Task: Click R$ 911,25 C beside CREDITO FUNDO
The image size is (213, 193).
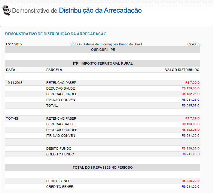Action: tap(190, 154)
